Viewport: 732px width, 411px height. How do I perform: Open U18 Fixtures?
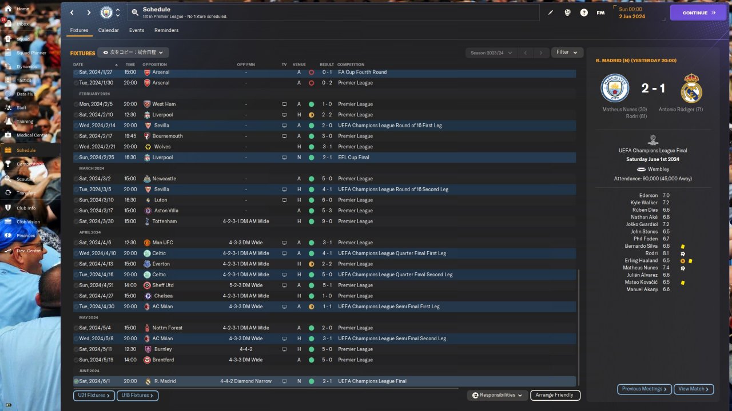[138, 396]
